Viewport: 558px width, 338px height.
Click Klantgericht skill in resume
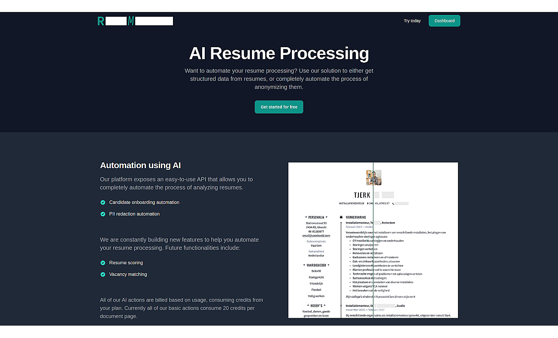316,277
